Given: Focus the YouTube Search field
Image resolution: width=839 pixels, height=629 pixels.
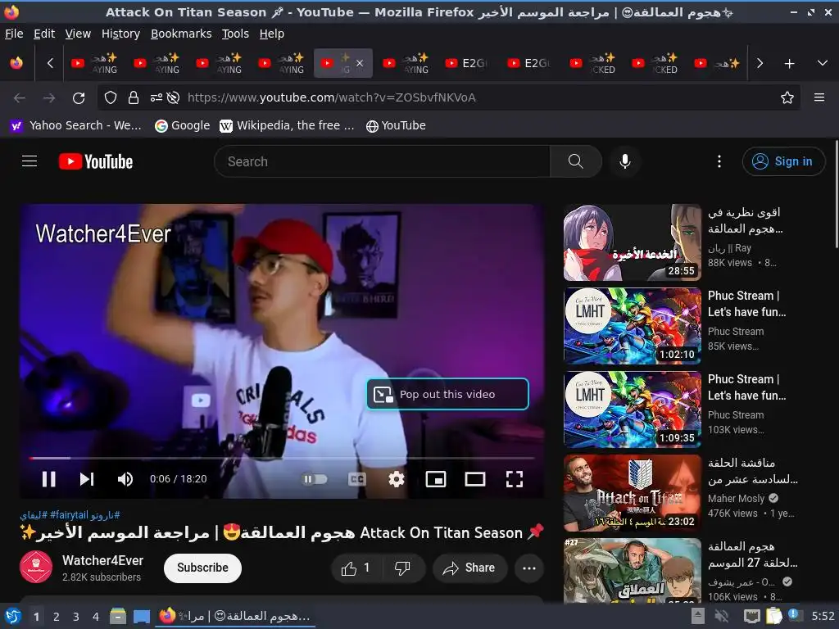Looking at the screenshot, I should 382,161.
